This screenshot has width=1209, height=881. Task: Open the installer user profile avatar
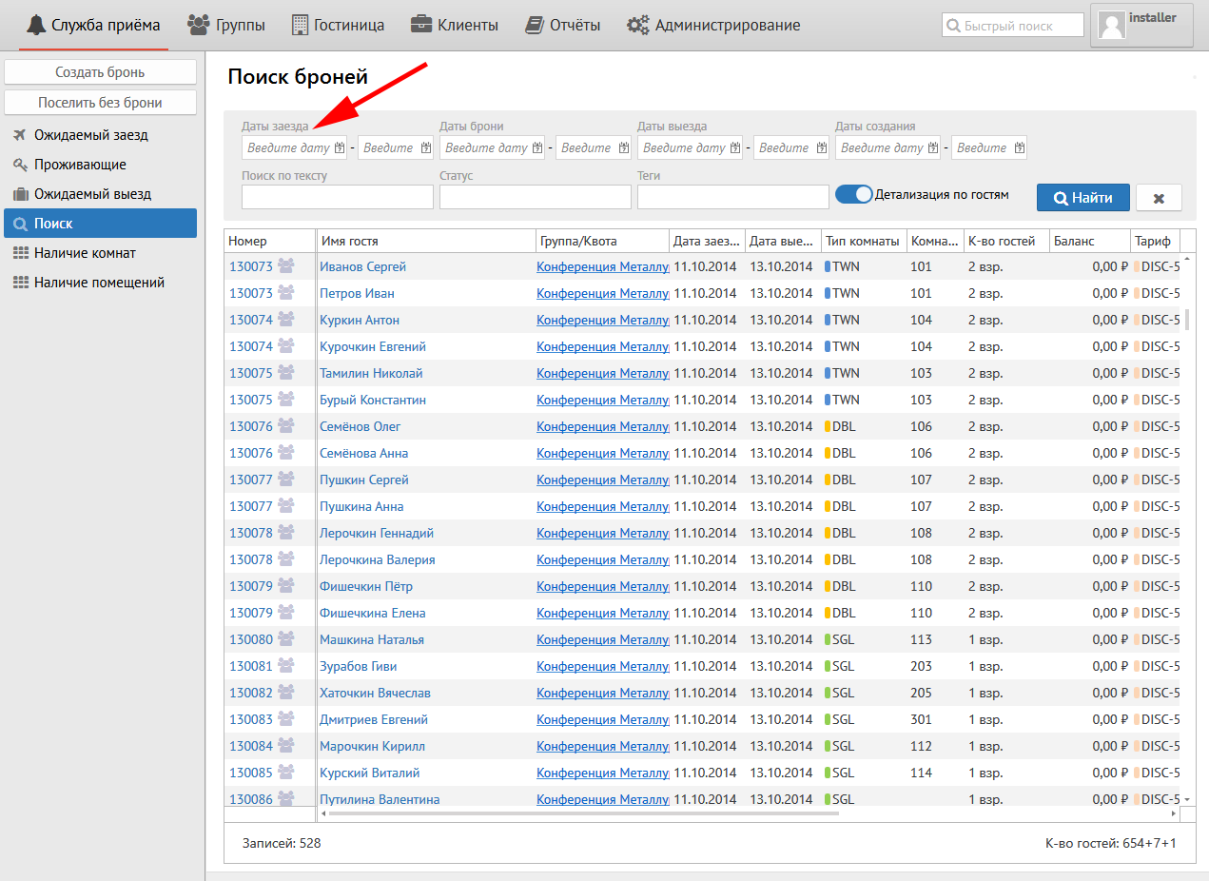coord(1111,25)
